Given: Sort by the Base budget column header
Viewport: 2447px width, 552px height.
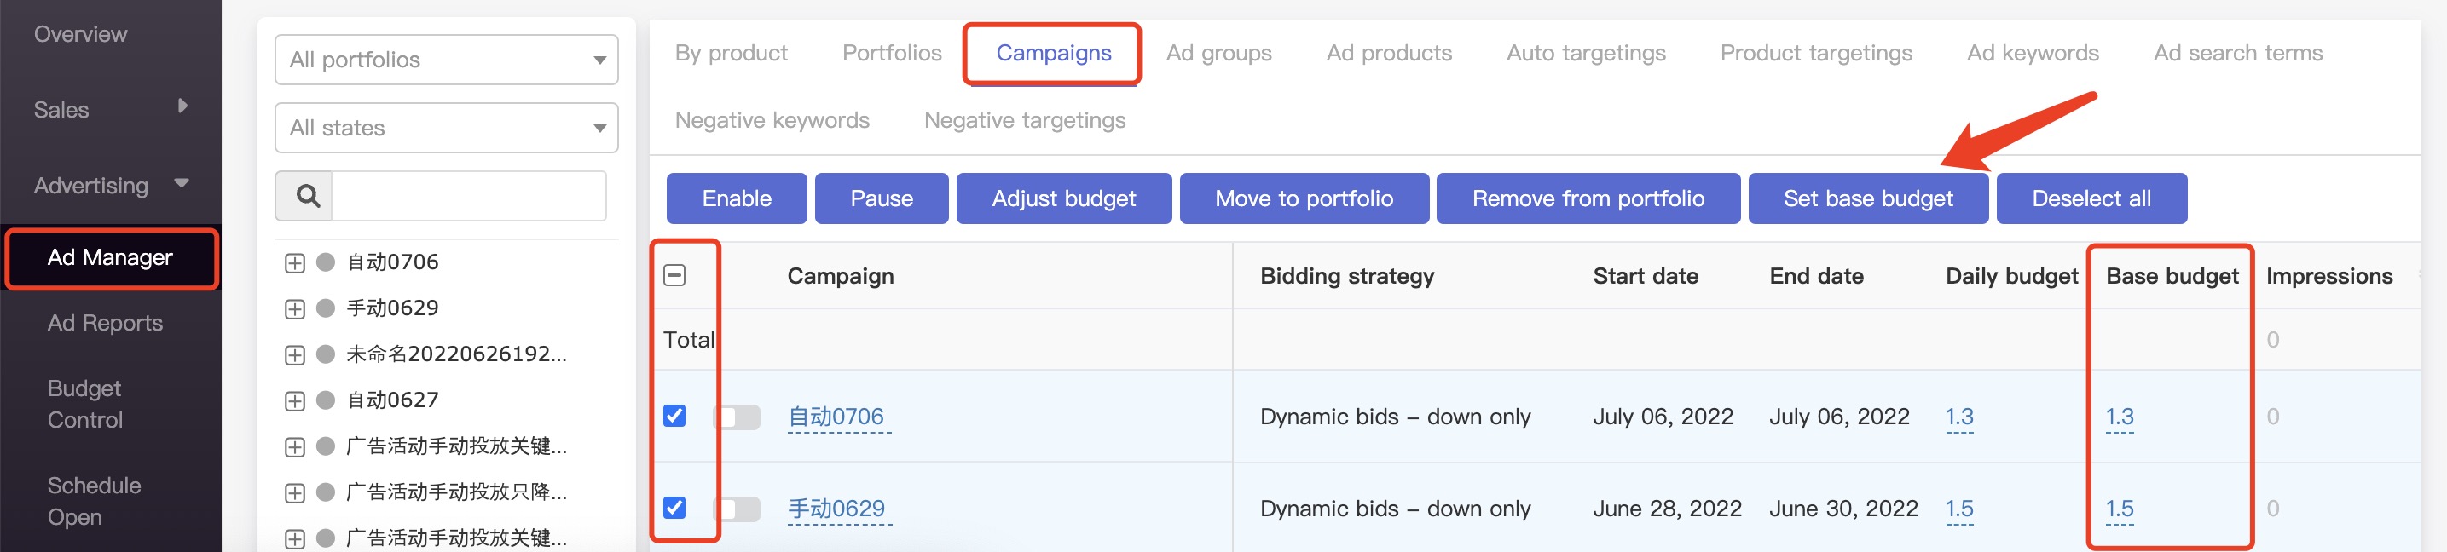Looking at the screenshot, I should pos(2172,276).
